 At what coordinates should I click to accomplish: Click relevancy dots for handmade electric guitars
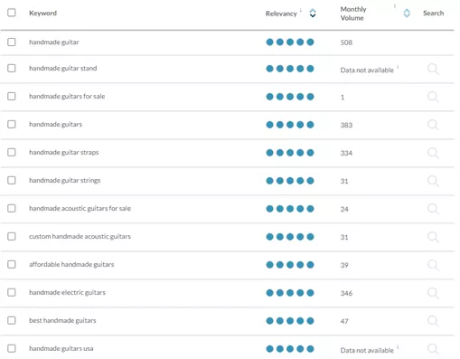click(x=290, y=293)
